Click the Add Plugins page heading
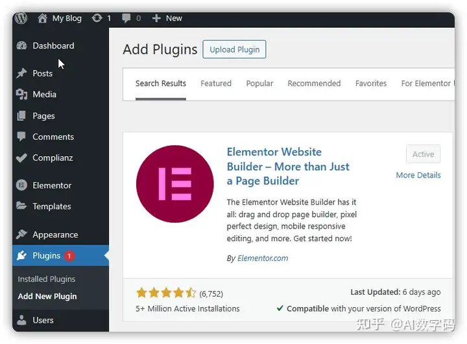 (160, 49)
